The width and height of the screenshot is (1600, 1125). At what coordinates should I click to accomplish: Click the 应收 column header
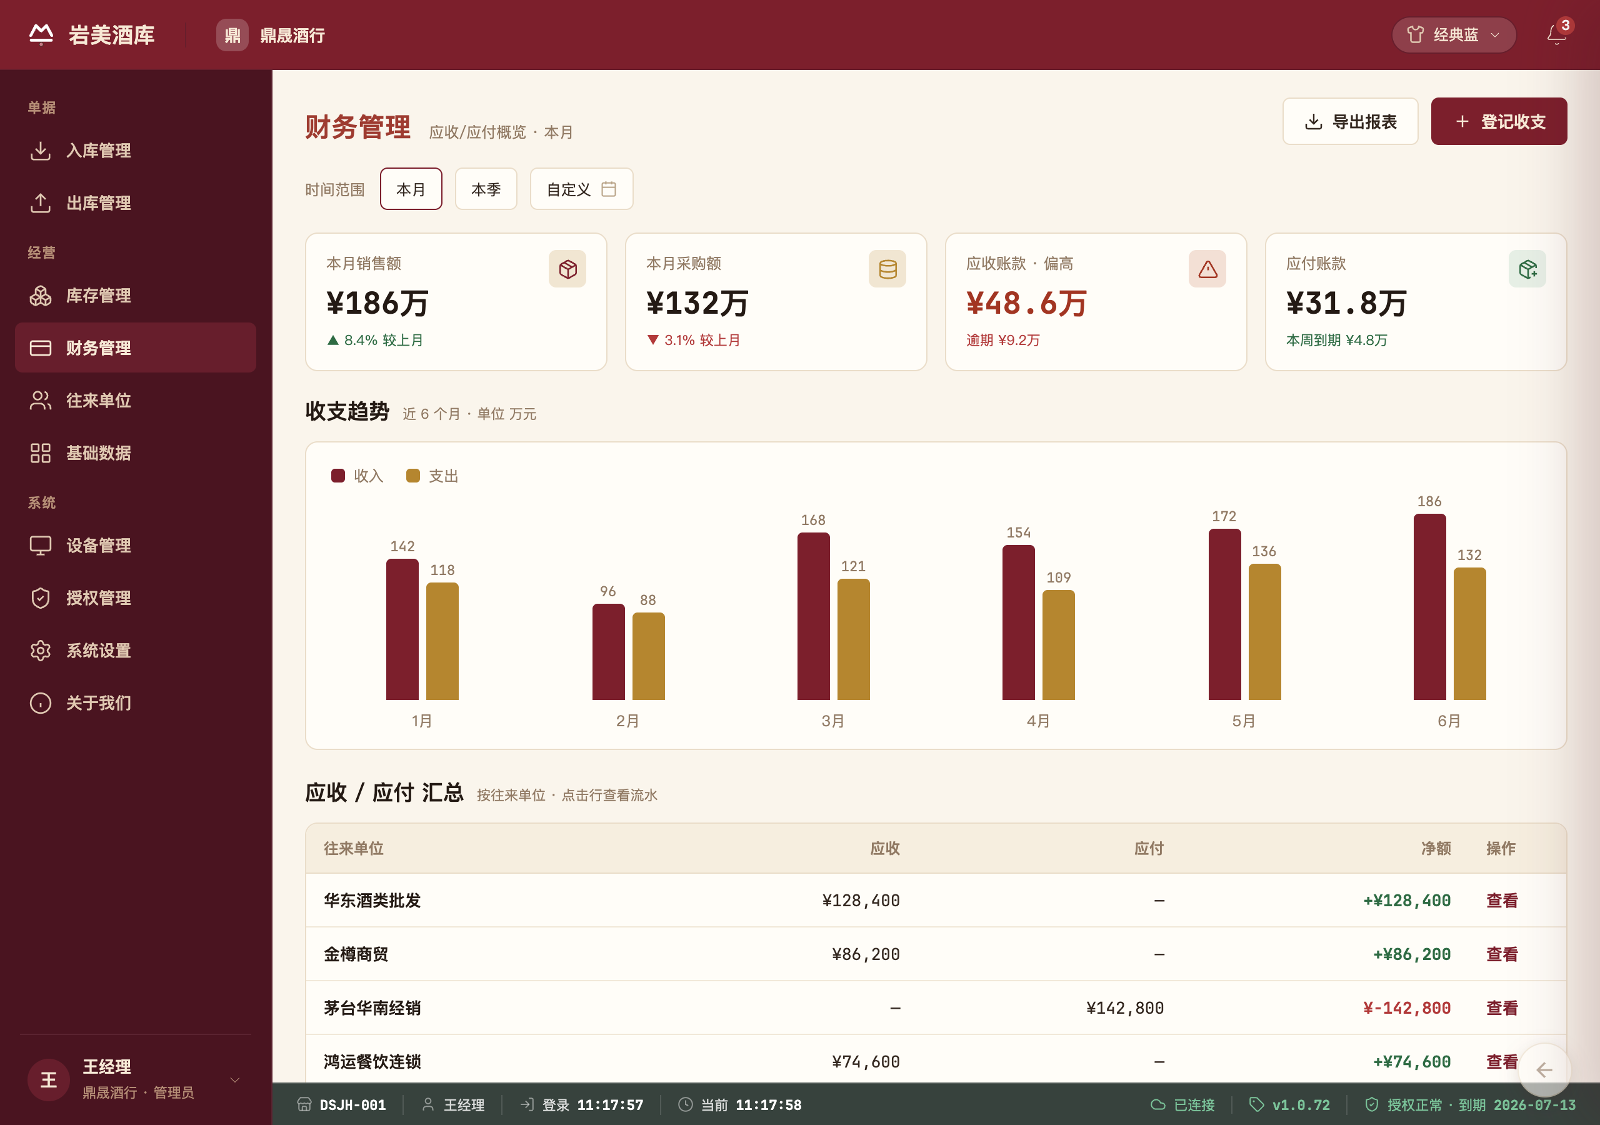click(885, 848)
